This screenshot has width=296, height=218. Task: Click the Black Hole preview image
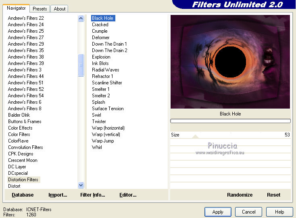click(x=230, y=62)
